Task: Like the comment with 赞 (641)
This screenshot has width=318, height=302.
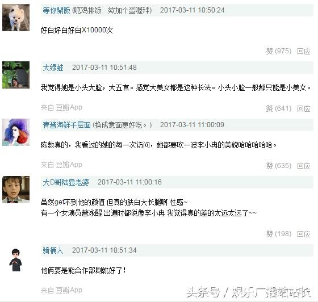Action: coord(279,108)
